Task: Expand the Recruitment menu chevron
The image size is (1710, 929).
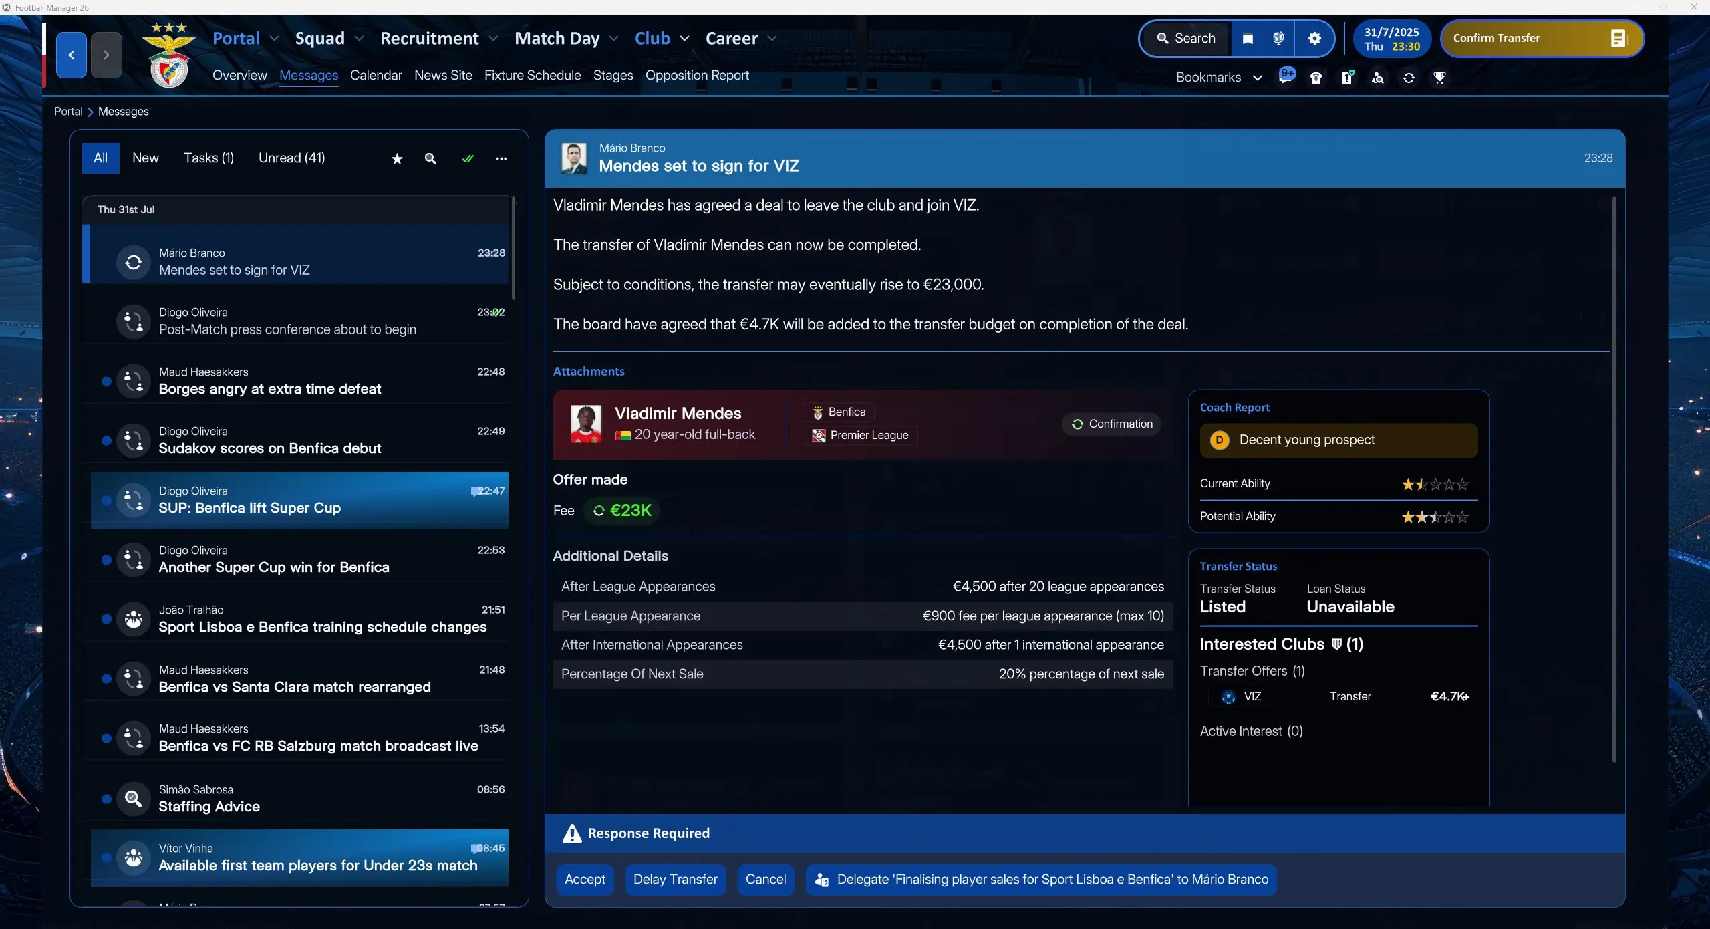Action: tap(493, 39)
